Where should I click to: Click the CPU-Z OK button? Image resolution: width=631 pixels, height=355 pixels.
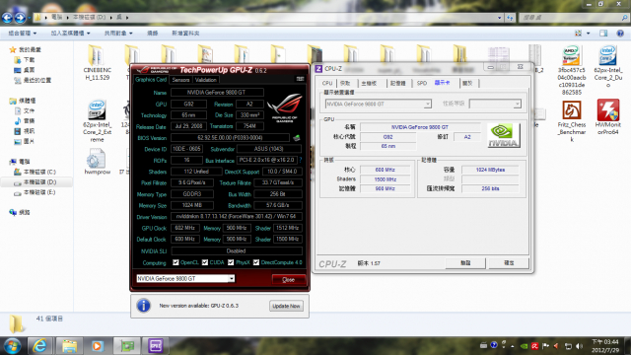coord(509,263)
